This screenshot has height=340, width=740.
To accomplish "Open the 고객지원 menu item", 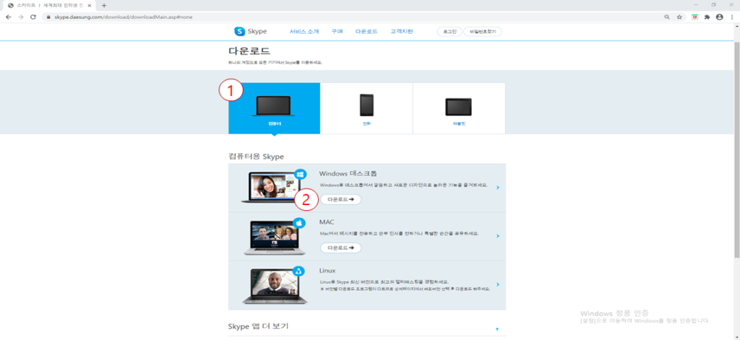I will pos(402,32).
